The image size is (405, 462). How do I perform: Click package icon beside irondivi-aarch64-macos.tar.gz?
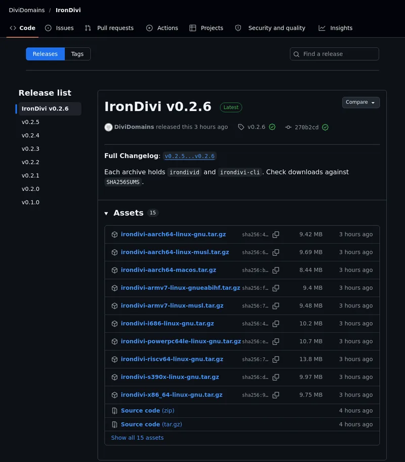pos(114,270)
